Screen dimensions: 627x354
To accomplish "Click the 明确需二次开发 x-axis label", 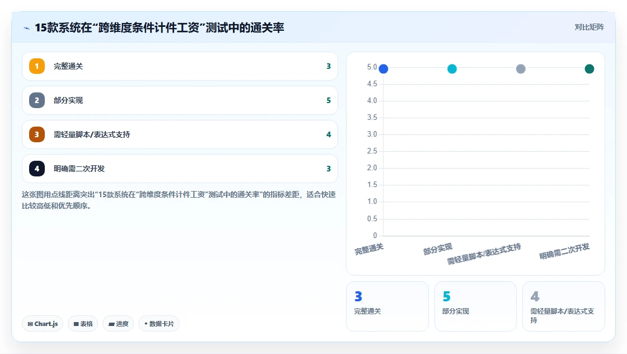I will click(x=564, y=251).
